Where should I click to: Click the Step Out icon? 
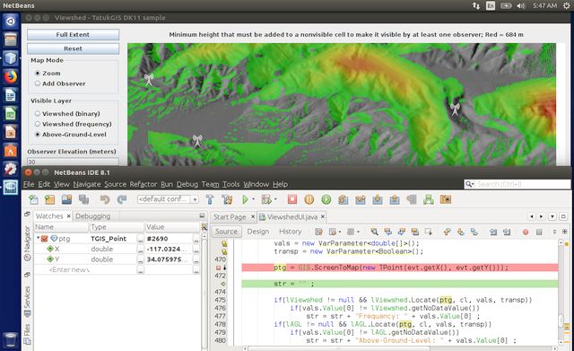[x=395, y=199]
